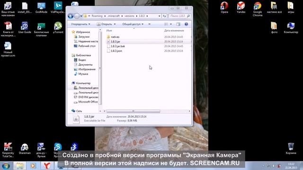Viewport: 303px width, 170px height.
Task: Click the versions breadcrumb segment
Action: pos(129,16)
